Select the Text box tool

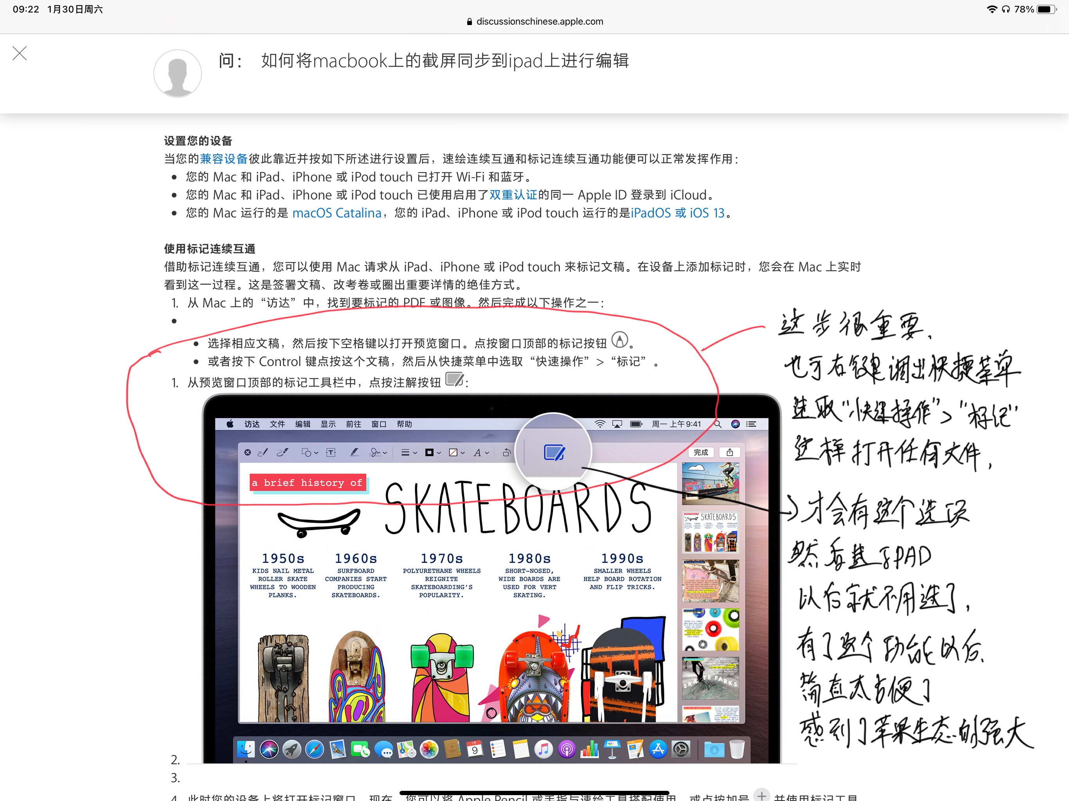pyautogui.click(x=331, y=453)
